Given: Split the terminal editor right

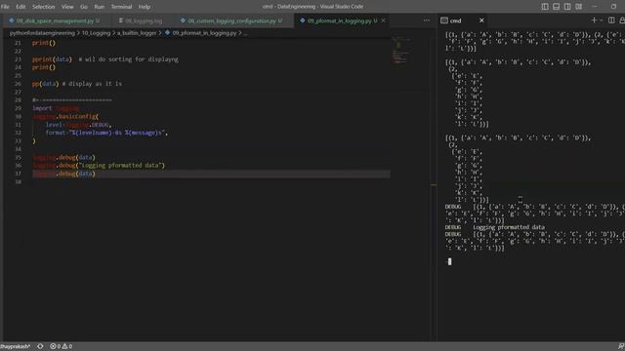Looking at the screenshot, I should [x=611, y=20].
